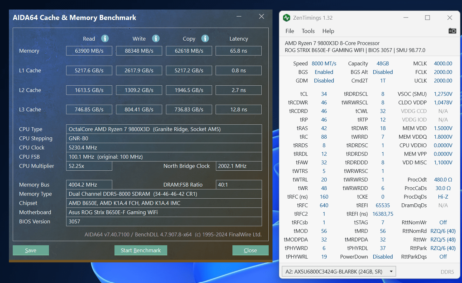
Task: Click the L1 Cache Write 2617.9 GB/s field
Action: click(139, 70)
